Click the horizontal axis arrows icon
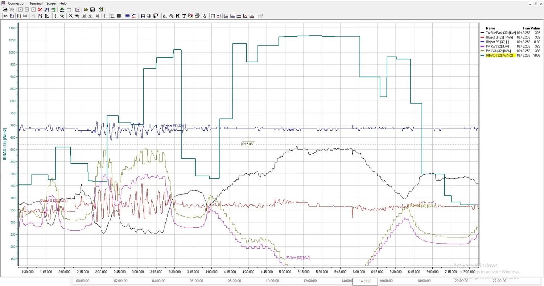 [40, 16]
